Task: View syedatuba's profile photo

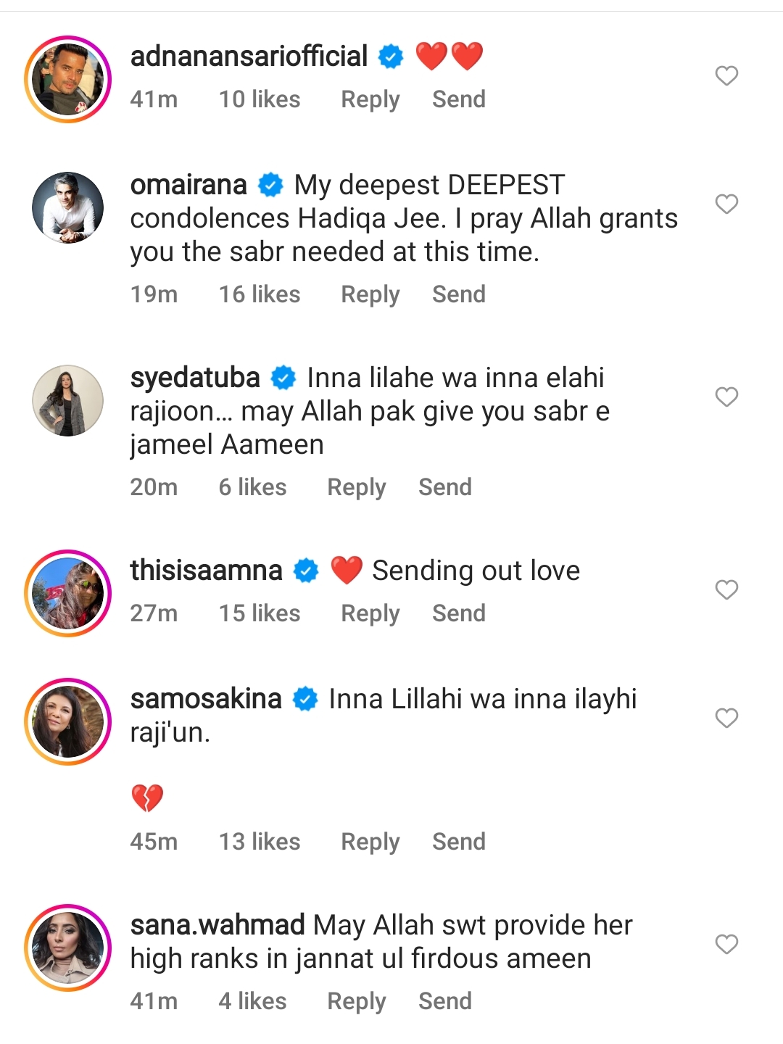Action: (68, 400)
